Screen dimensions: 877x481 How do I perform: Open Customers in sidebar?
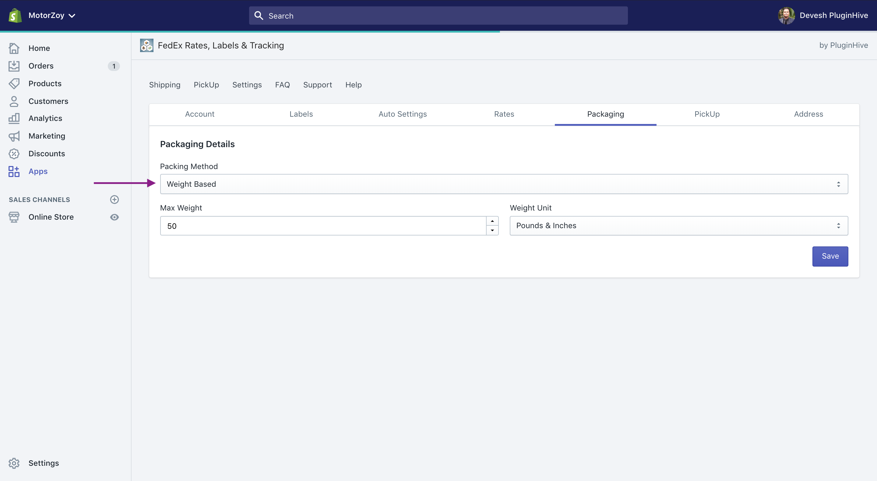48,101
